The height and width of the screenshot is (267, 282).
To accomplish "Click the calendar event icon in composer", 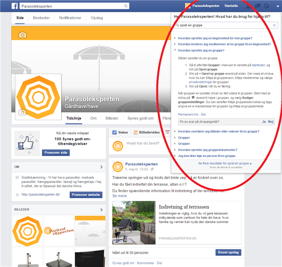I will 167,132.
